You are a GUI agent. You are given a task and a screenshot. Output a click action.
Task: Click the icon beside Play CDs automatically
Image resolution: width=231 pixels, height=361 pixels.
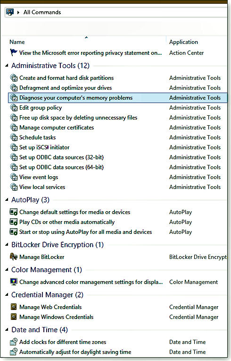point(14,222)
